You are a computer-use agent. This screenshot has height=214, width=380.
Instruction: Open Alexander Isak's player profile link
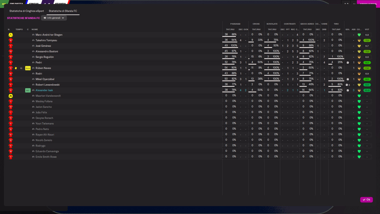click(44, 90)
